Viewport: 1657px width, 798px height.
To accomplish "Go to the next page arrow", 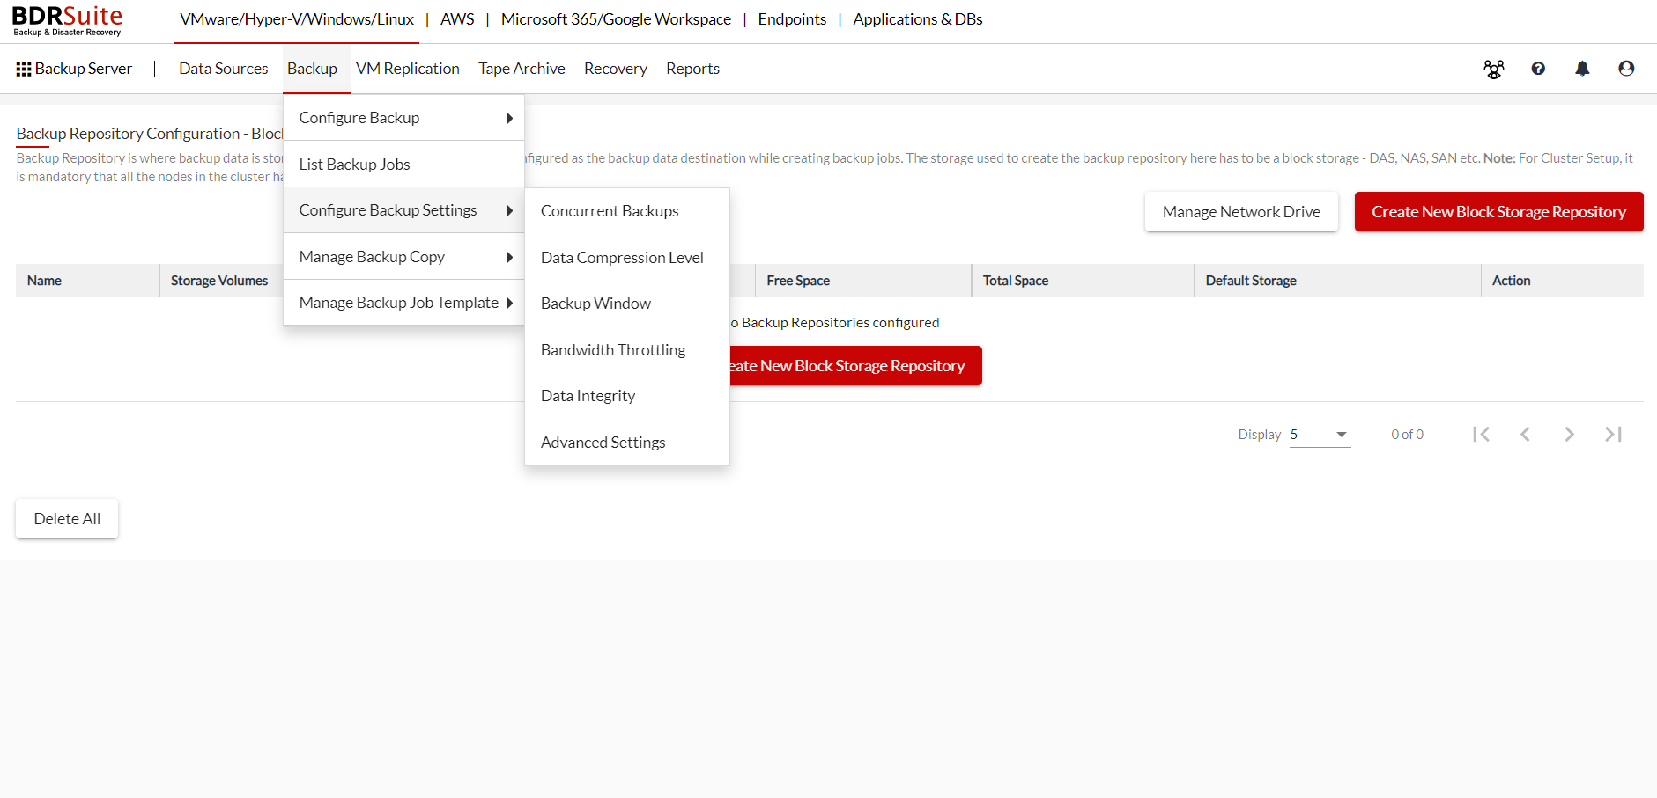I will tap(1569, 434).
